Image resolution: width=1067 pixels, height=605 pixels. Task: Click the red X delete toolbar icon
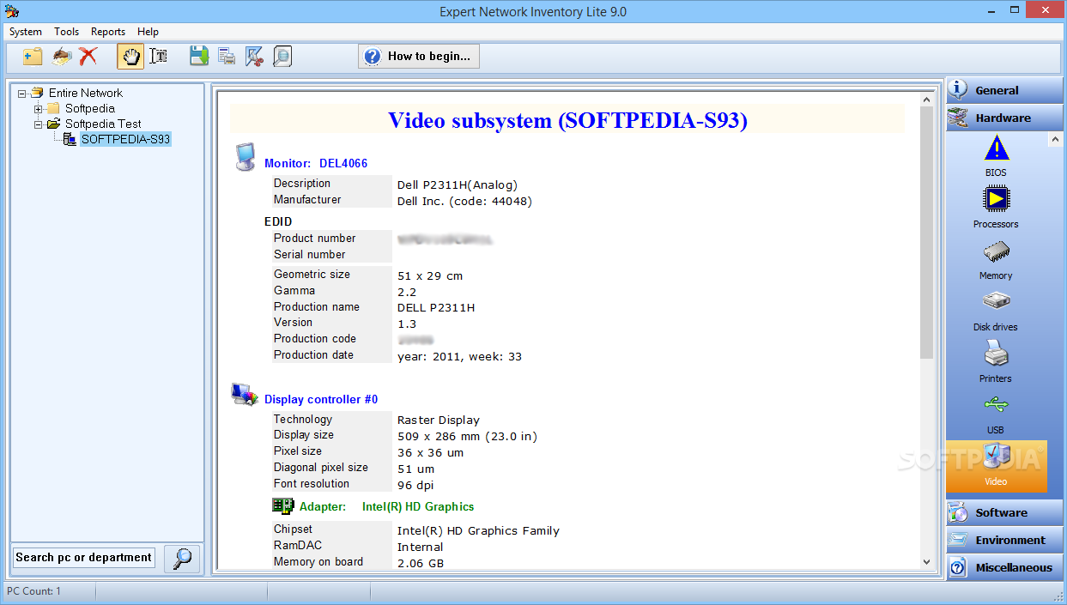coord(88,57)
